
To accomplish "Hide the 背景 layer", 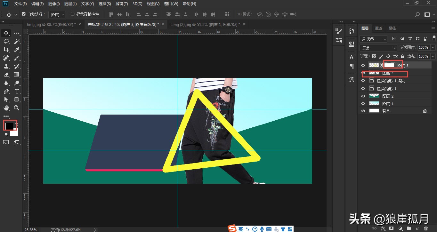I will 363,111.
